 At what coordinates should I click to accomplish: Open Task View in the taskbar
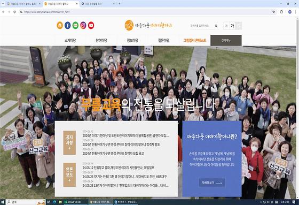tap(49, 202)
